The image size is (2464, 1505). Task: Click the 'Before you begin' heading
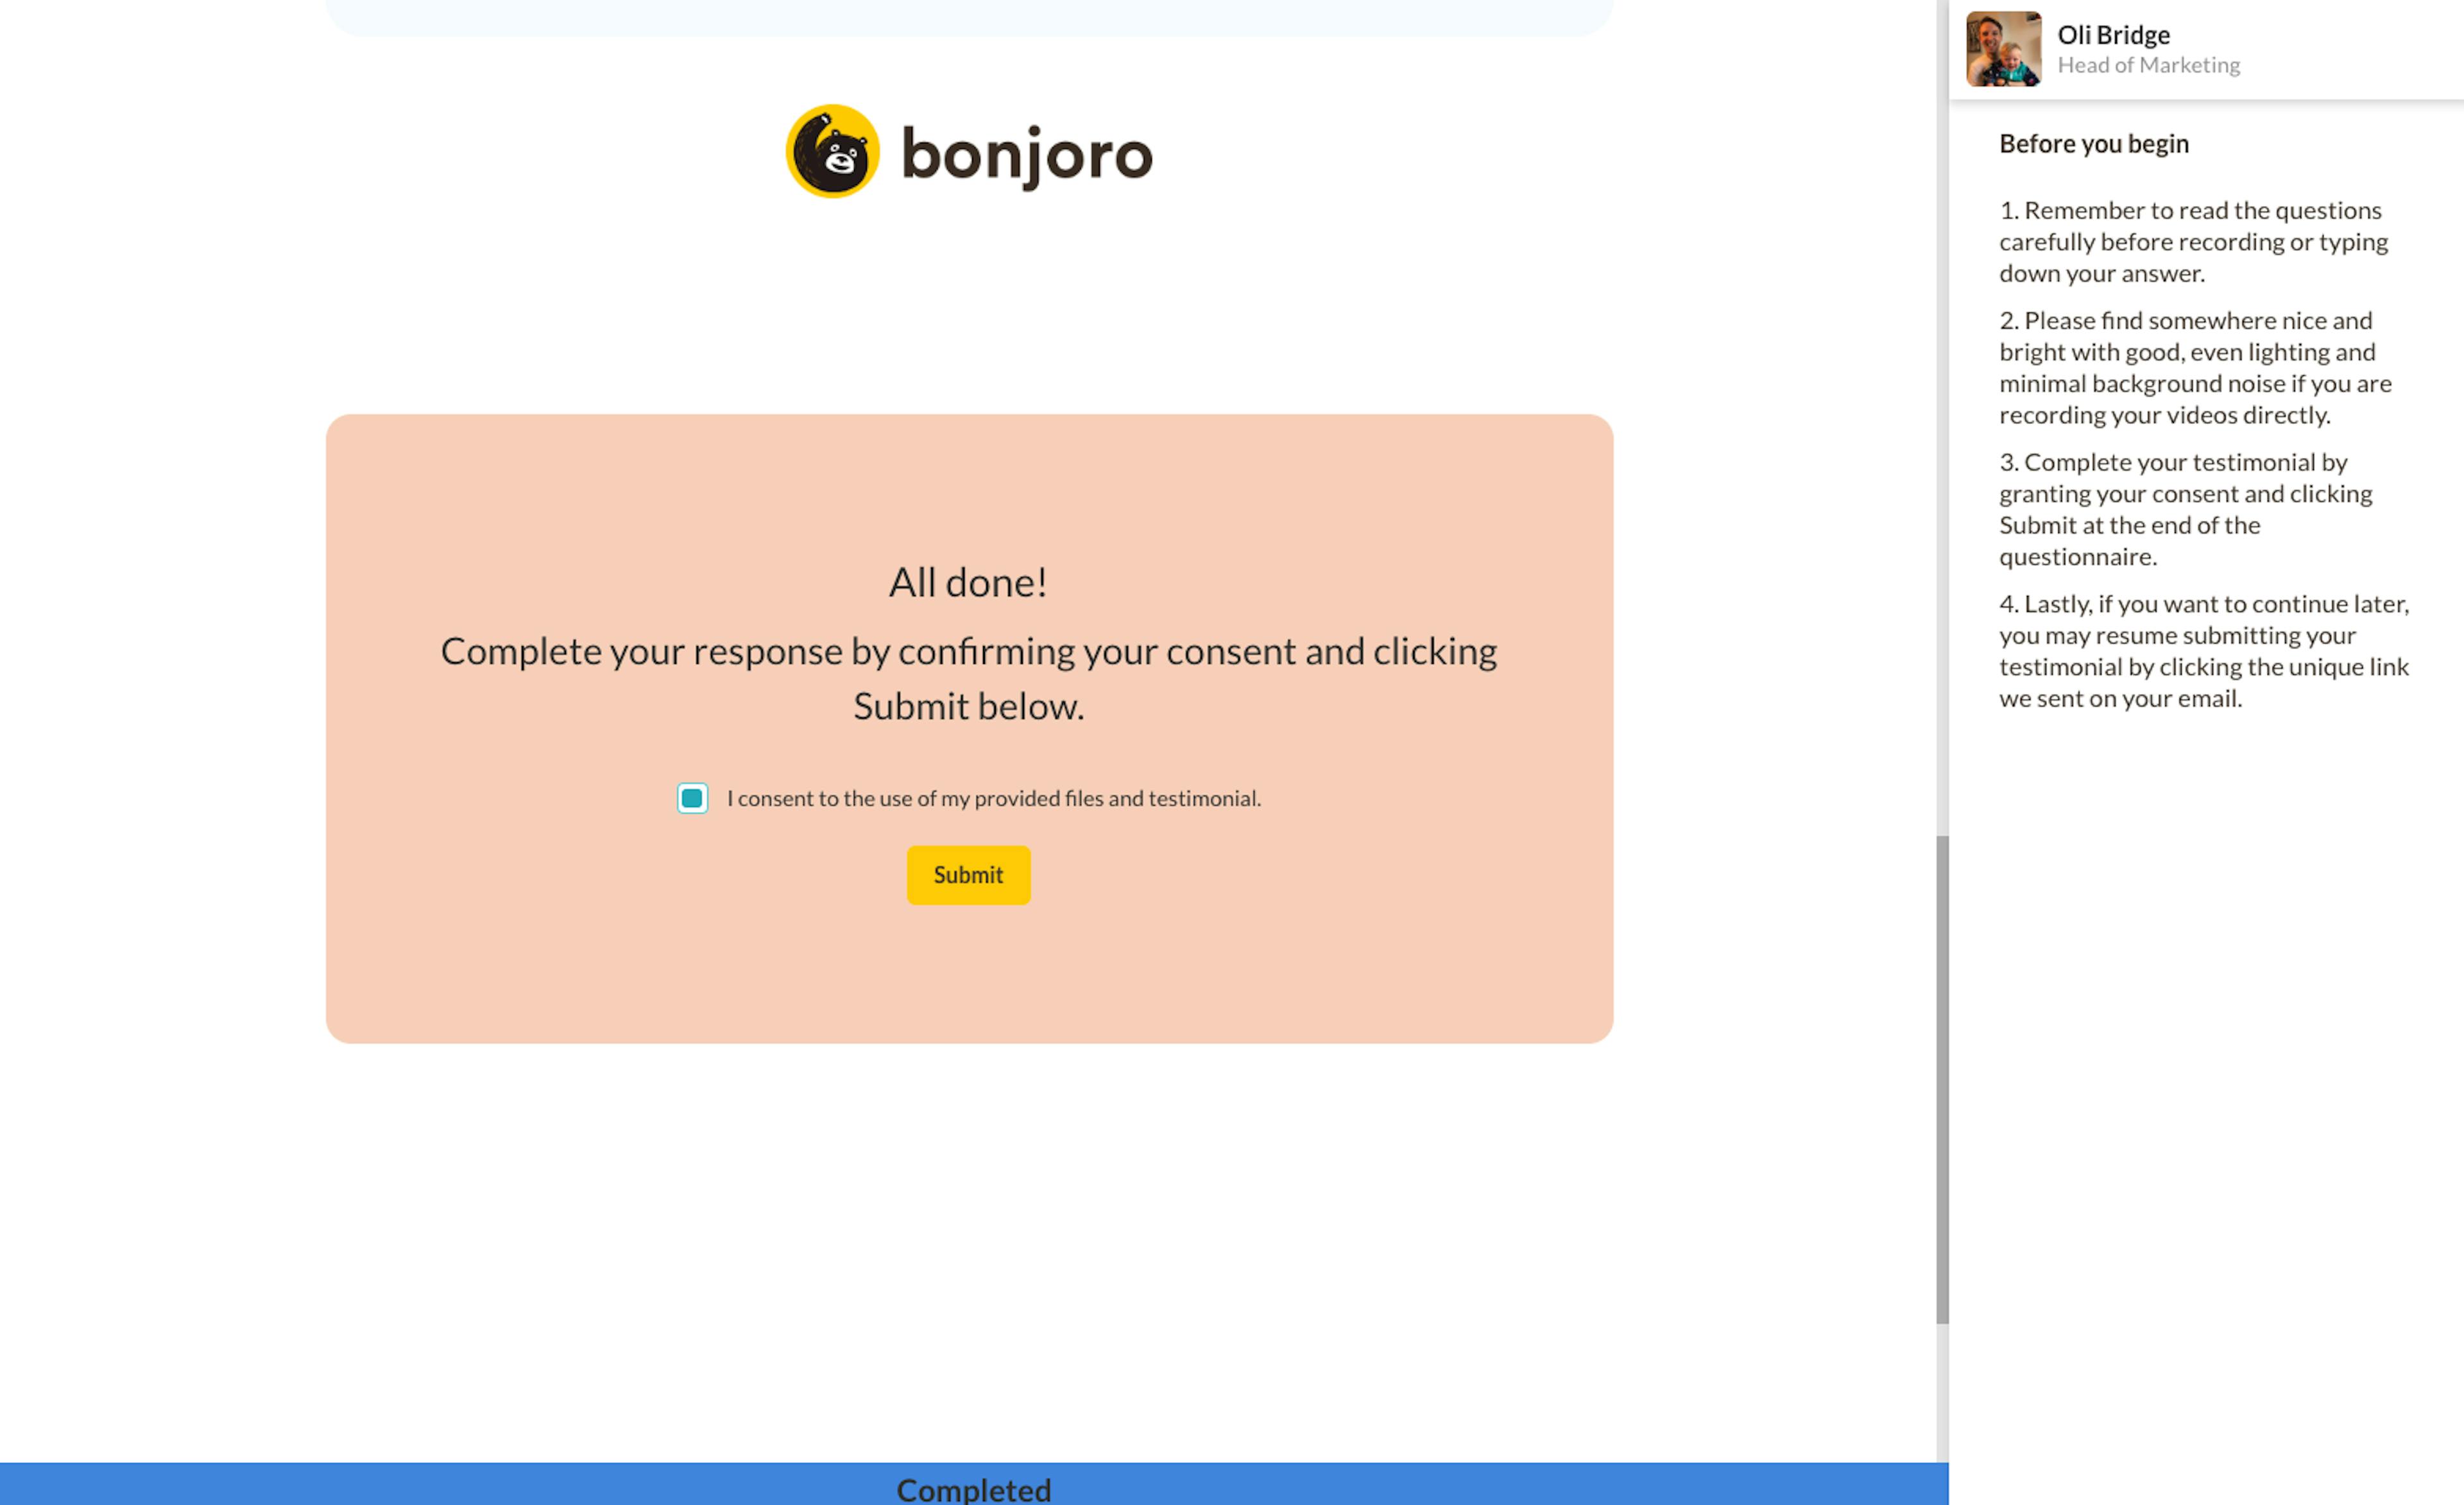coord(2094,144)
